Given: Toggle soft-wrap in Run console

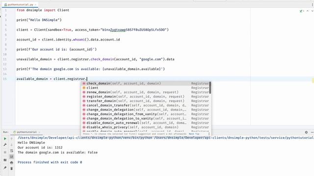Looking at the screenshot, I should 12,151.
